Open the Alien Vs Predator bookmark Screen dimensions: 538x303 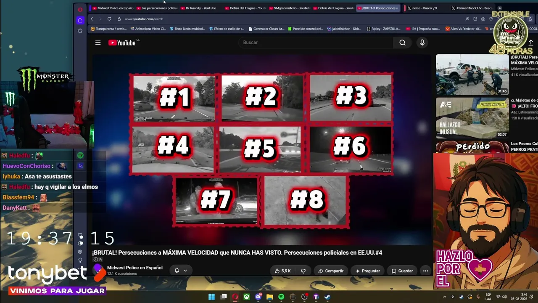pos(463,29)
